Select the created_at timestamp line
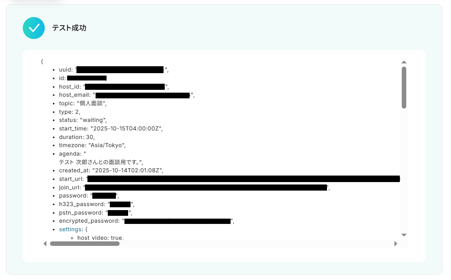The height and width of the screenshot is (280, 451). tap(111, 170)
